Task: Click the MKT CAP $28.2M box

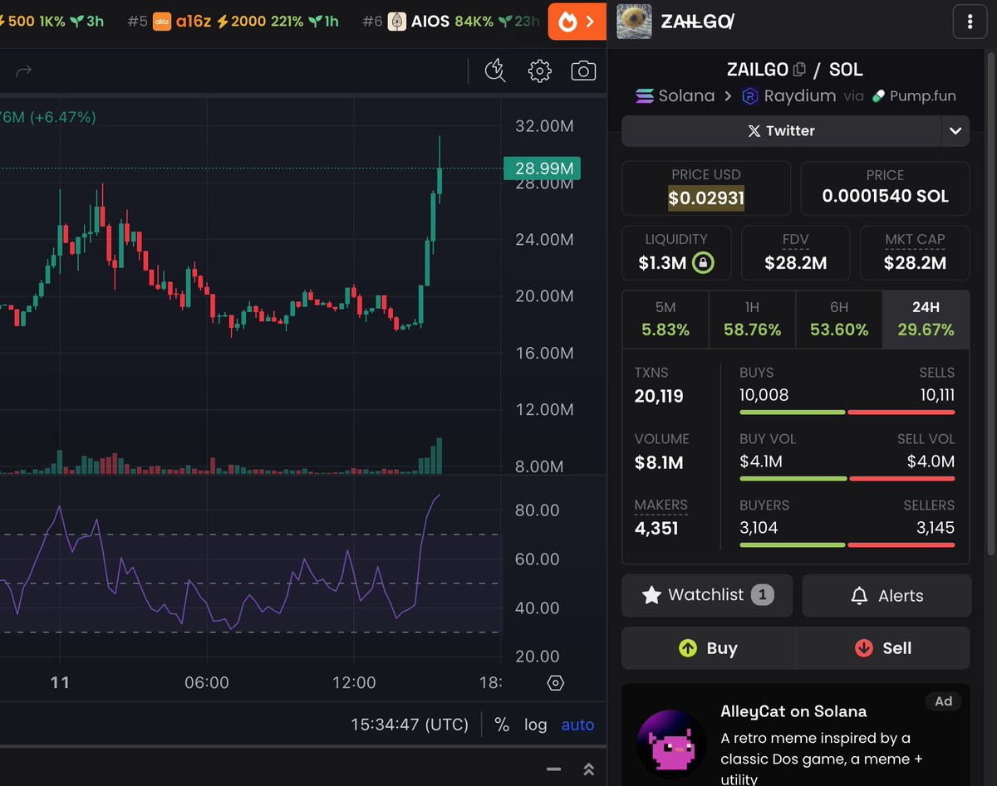Action: coord(915,252)
